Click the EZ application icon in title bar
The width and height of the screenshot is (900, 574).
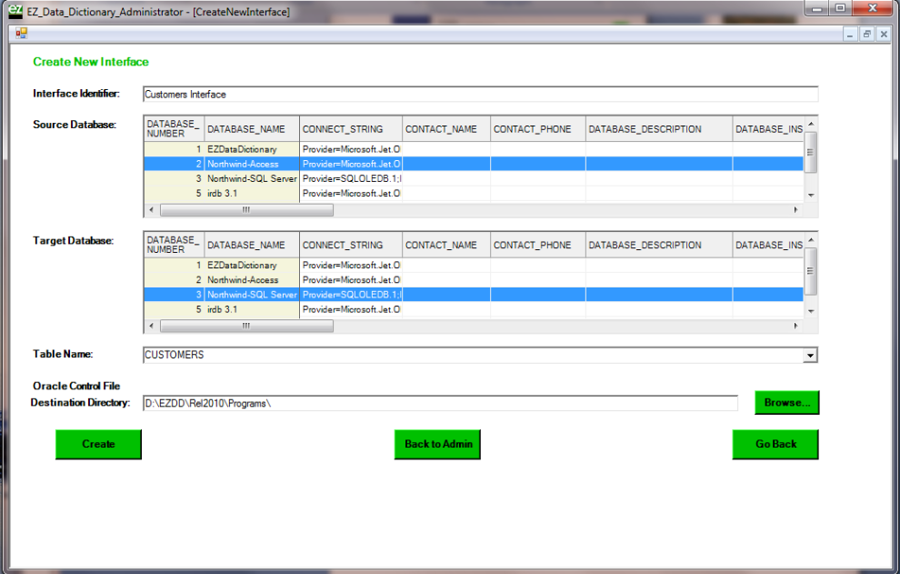[x=15, y=11]
